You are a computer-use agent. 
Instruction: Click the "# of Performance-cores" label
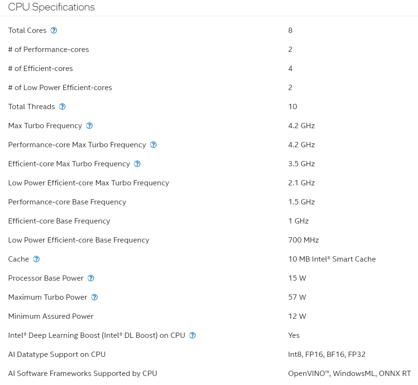click(x=49, y=50)
